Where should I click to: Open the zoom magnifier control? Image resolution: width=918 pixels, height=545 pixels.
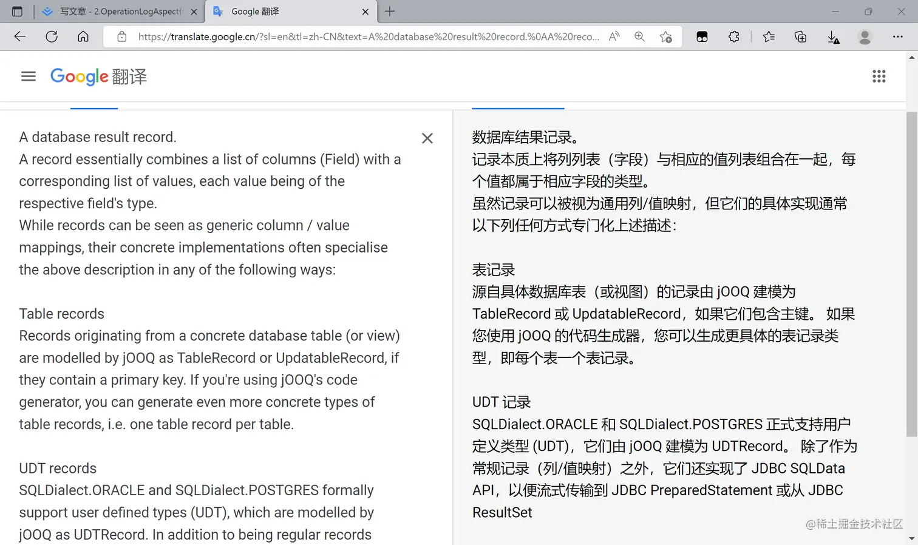(x=639, y=36)
